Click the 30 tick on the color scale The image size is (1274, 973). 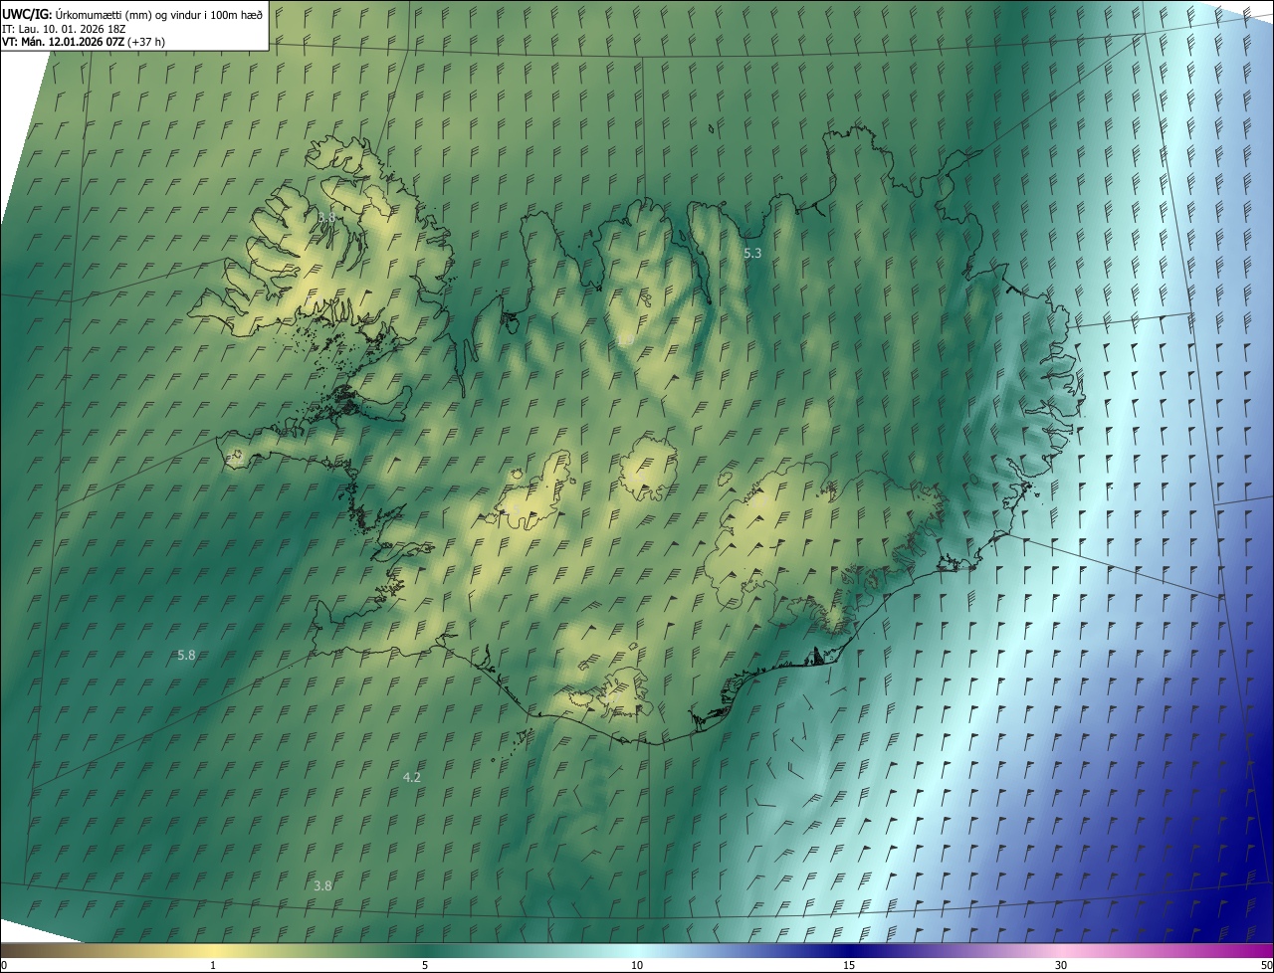pyautogui.click(x=1061, y=965)
